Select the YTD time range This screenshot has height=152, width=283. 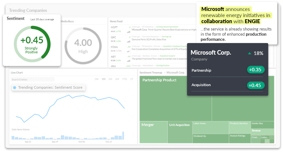(x=124, y=79)
